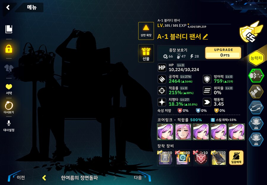
Task: Tap the 다시보기 ring replay icon
Action: coord(9,107)
